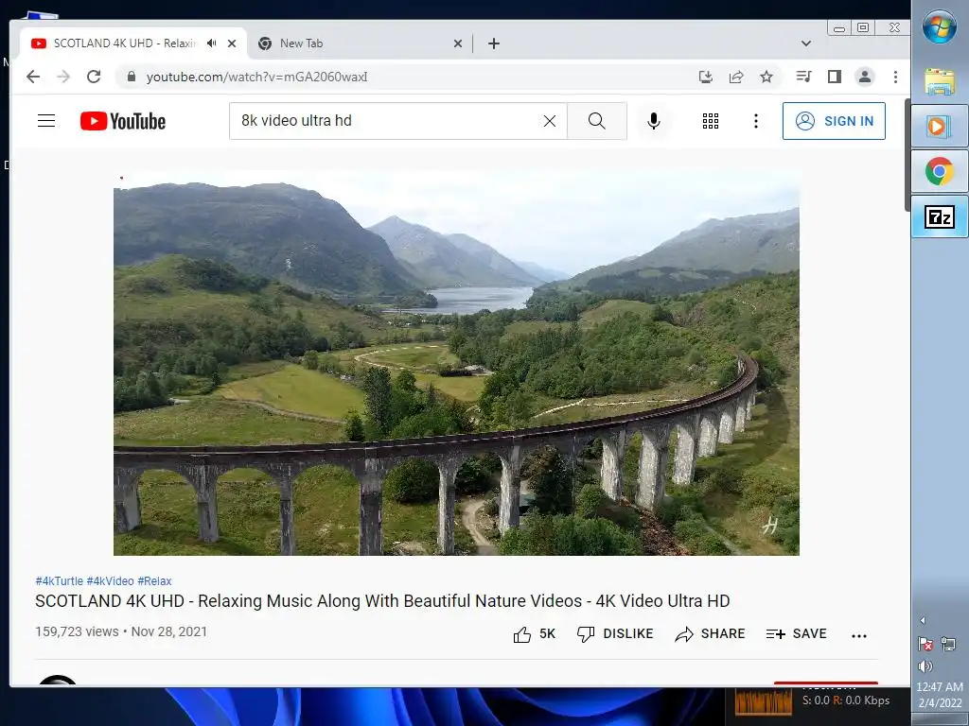Click the install app icon in address bar
Viewport: 969px width, 726px height.
(x=706, y=77)
